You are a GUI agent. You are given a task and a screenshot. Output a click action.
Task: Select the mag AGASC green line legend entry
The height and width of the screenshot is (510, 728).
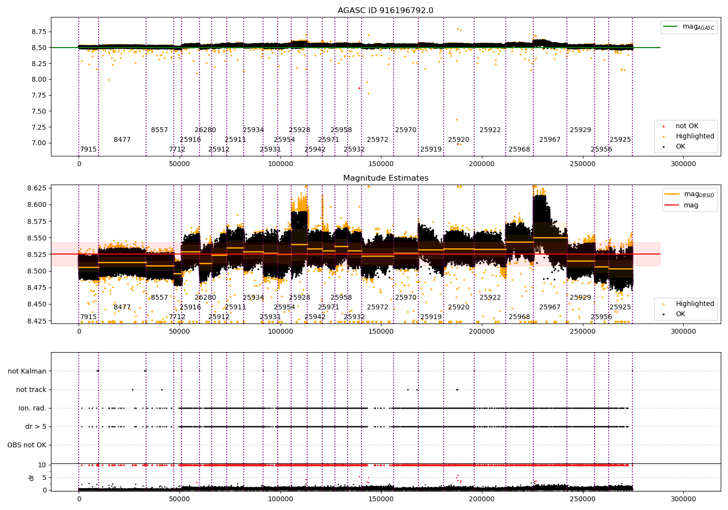[689, 27]
